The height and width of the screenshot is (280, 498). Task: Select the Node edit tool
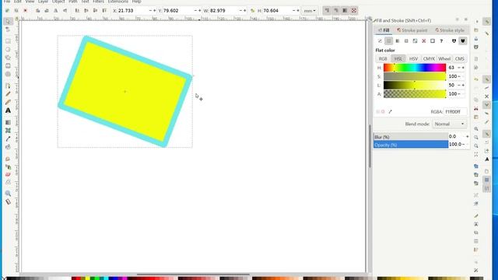(8, 30)
